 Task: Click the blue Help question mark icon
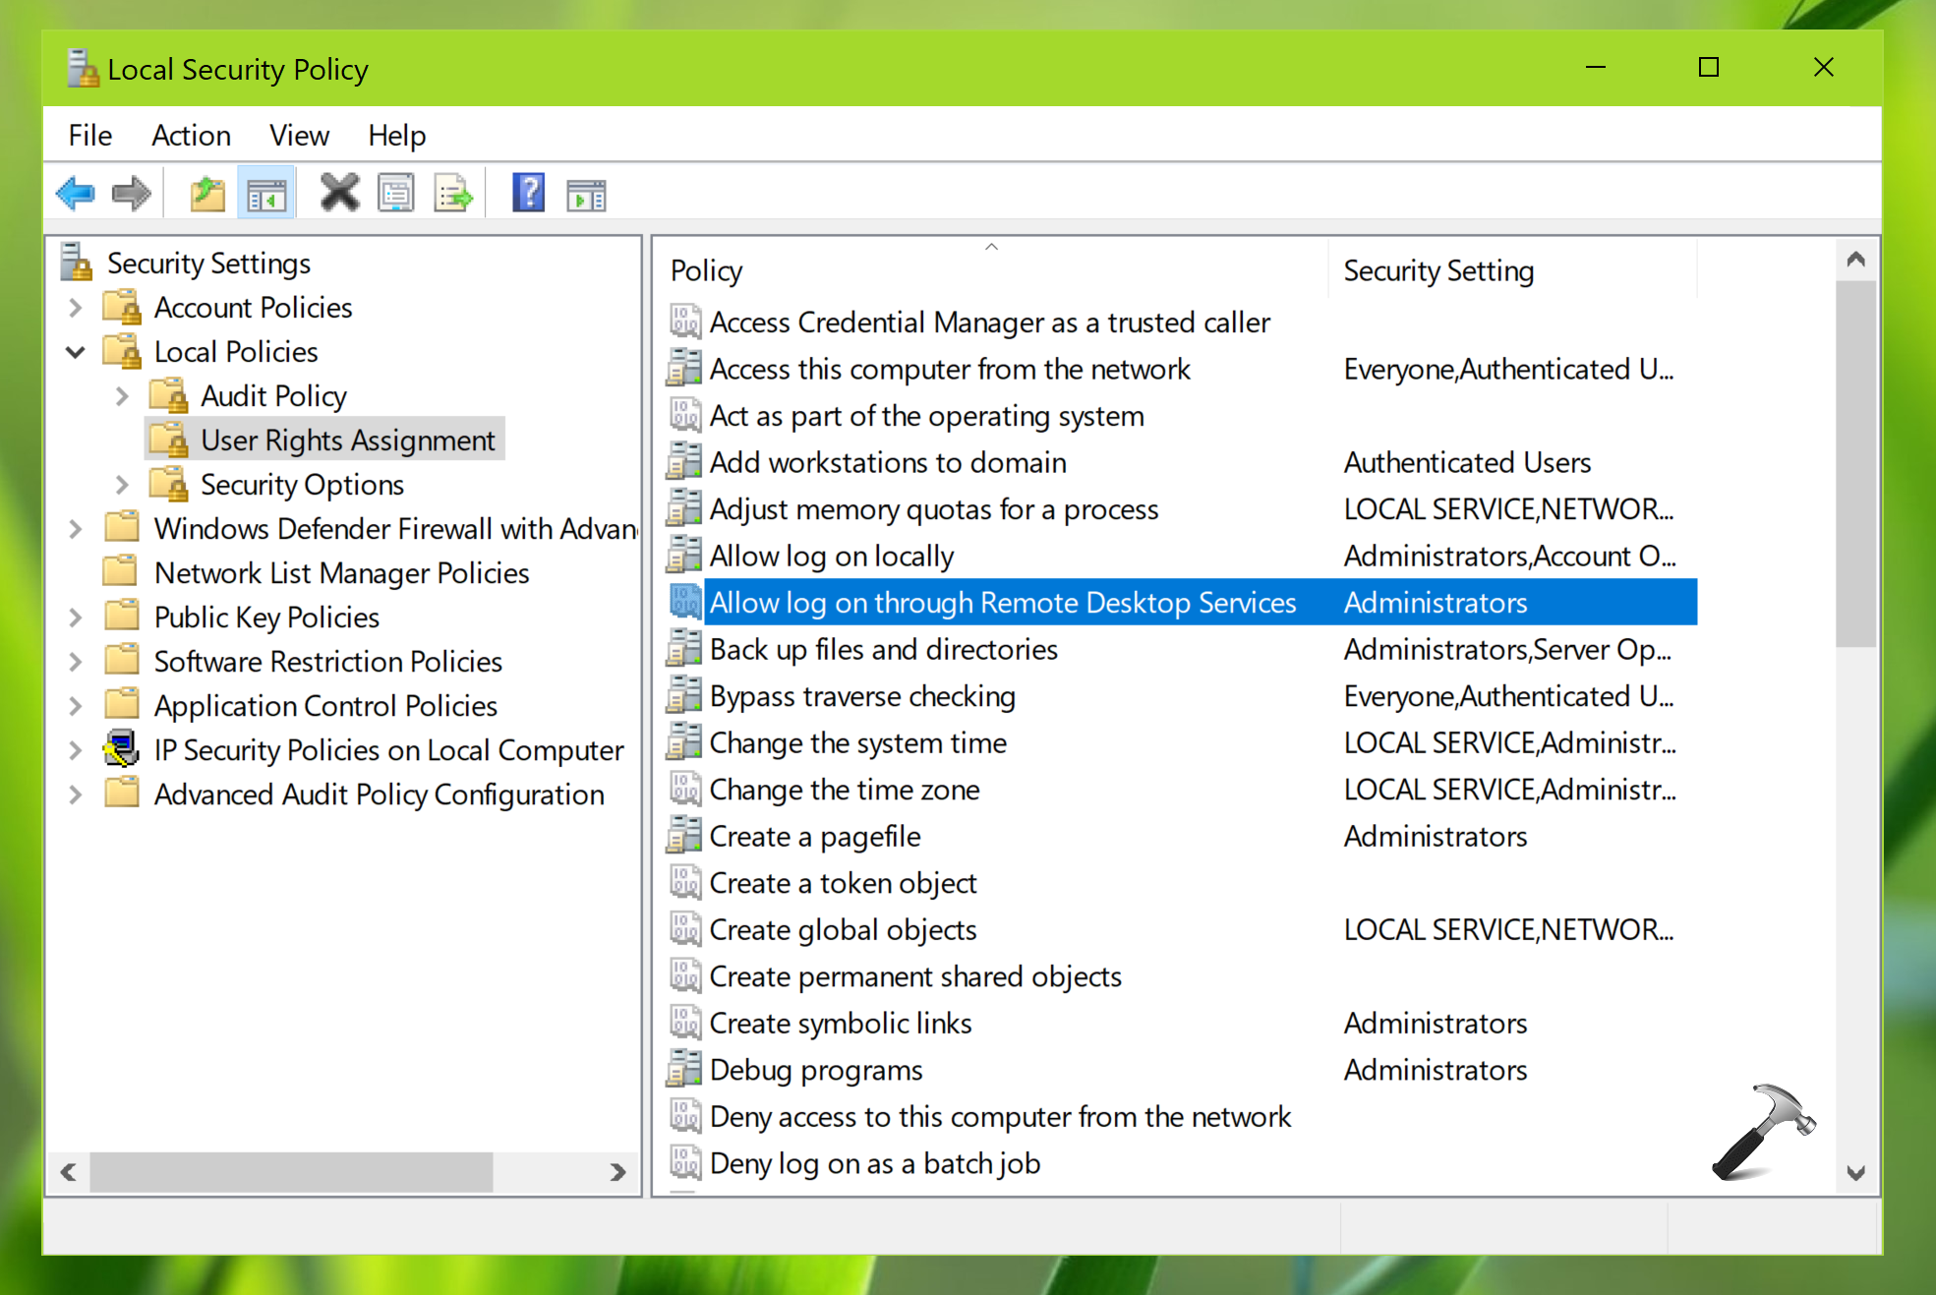pyautogui.click(x=528, y=194)
